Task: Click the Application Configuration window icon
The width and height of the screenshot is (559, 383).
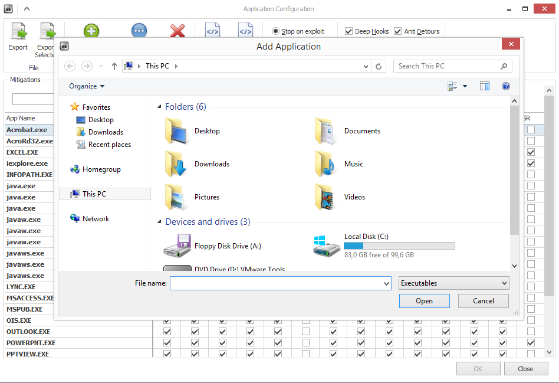Action: tap(8, 9)
